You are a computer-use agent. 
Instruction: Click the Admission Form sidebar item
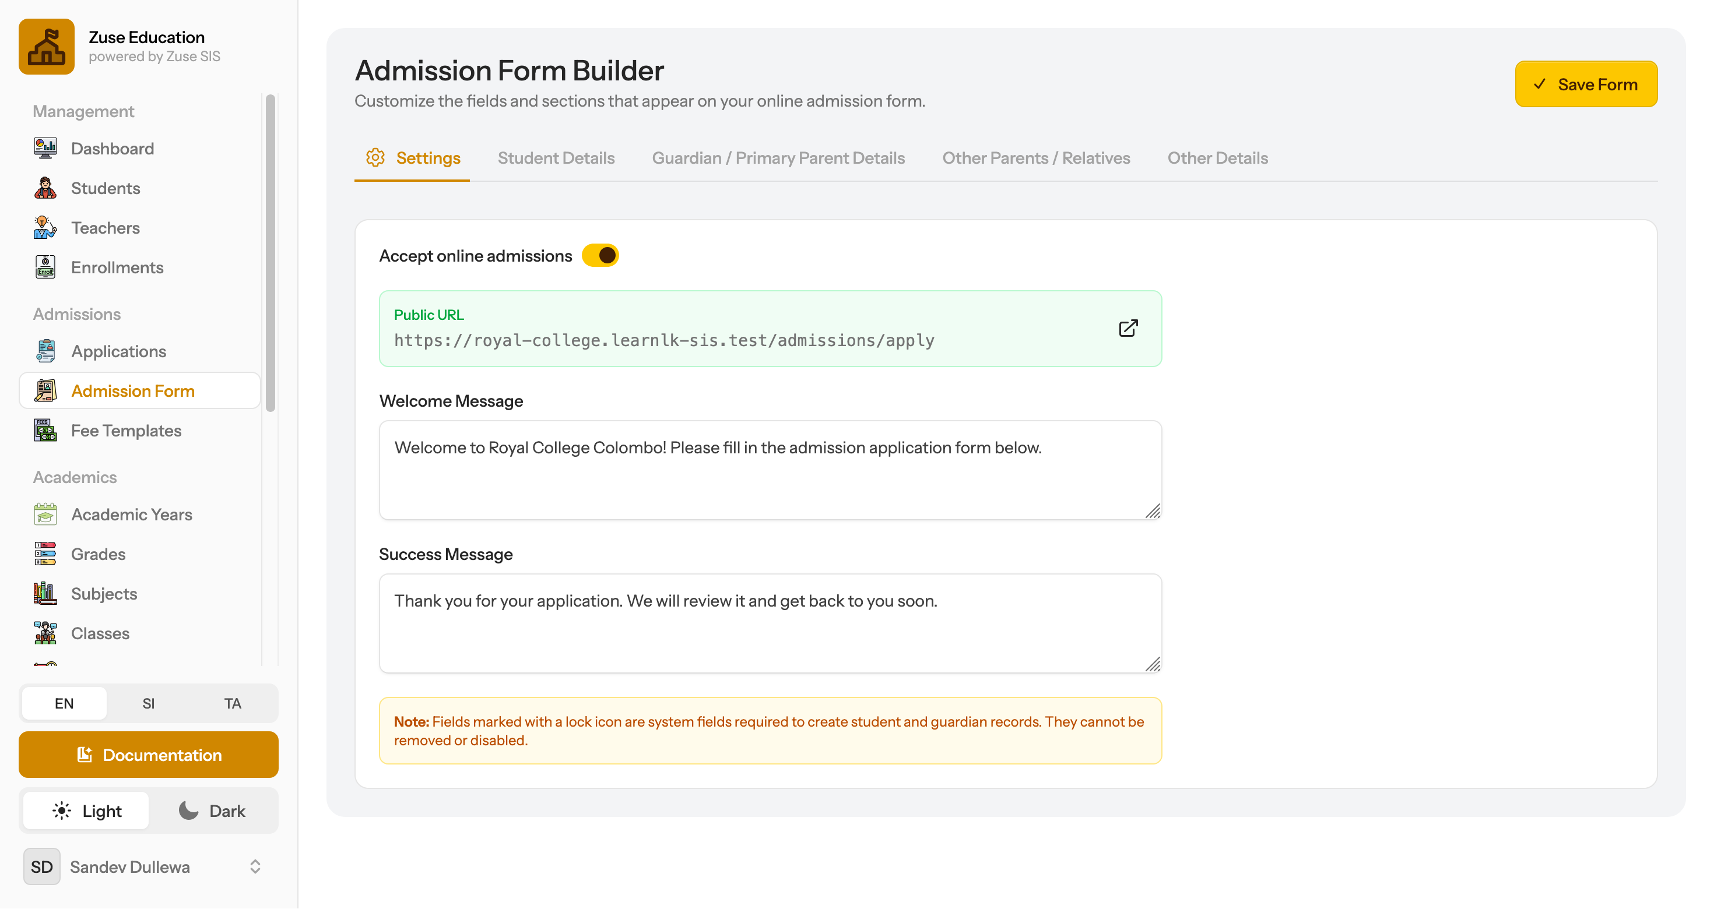[x=140, y=391]
